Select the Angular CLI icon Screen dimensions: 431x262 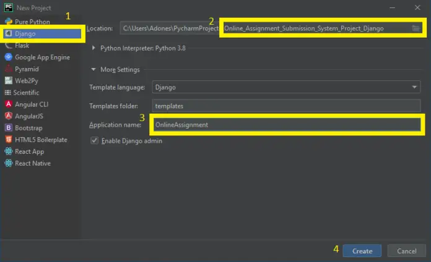coord(9,104)
